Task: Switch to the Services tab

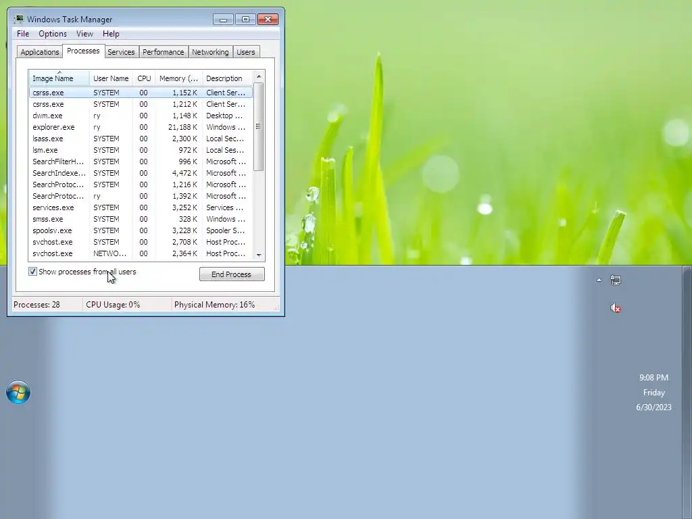Action: point(121,52)
